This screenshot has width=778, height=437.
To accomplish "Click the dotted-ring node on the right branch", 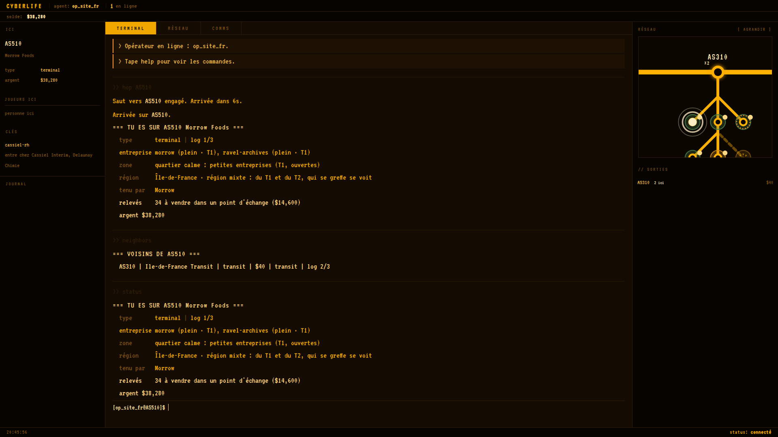I will pyautogui.click(x=743, y=122).
